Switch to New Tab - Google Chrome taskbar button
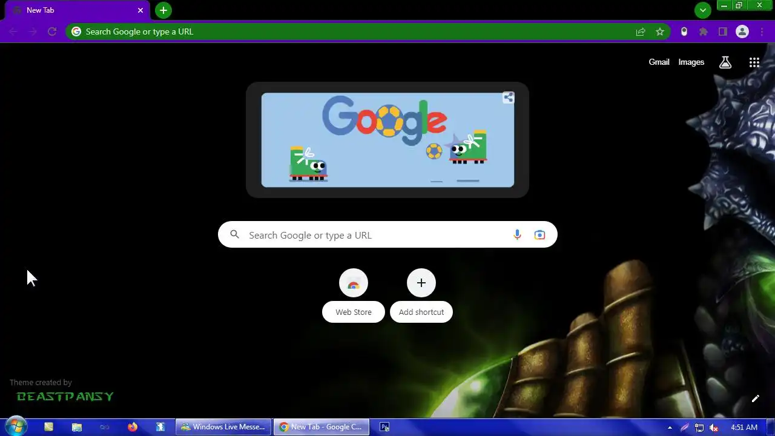The width and height of the screenshot is (775, 436). [x=321, y=427]
